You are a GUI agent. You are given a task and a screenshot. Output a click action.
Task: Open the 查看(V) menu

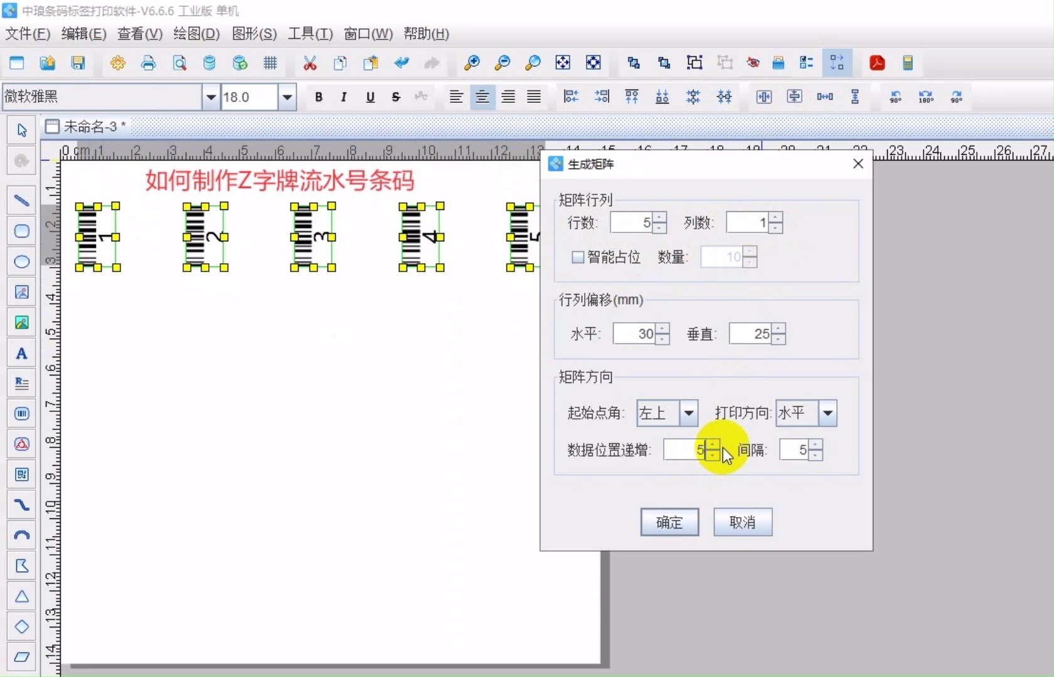(140, 34)
